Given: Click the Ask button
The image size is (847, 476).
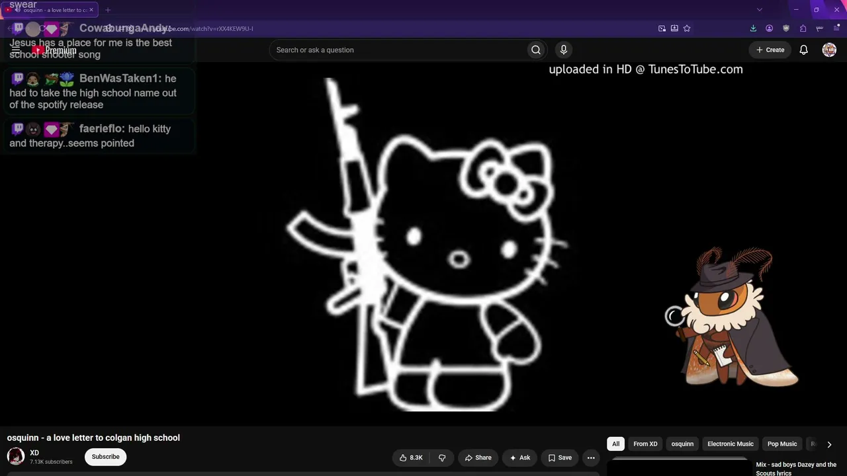Looking at the screenshot, I should [519, 457].
